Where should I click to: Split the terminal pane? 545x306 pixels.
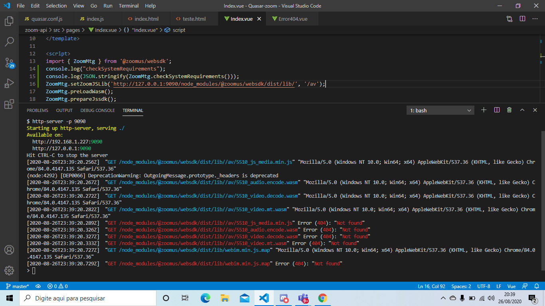(497, 110)
